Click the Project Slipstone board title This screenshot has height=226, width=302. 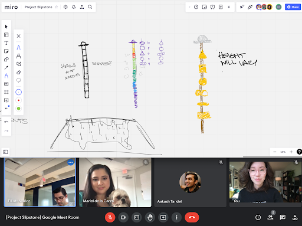pos(38,7)
